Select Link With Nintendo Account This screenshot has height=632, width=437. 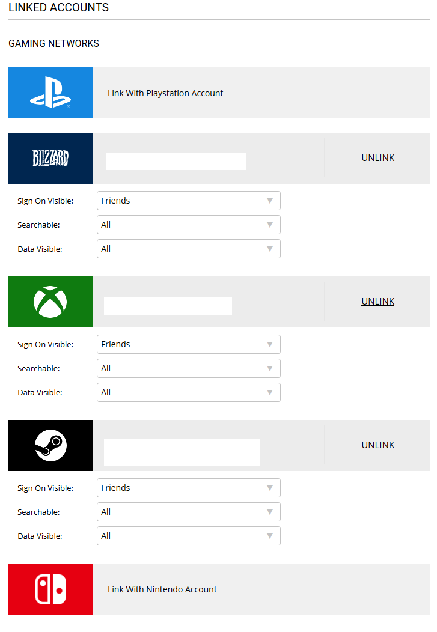[x=162, y=589]
